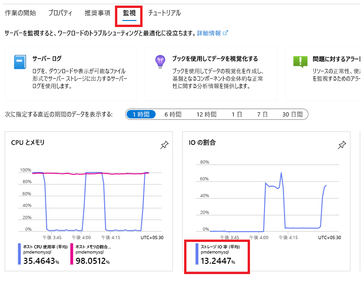Screen dimensions: 364x282
Task: Select the 12 時間 time range
Action: [x=207, y=114]
